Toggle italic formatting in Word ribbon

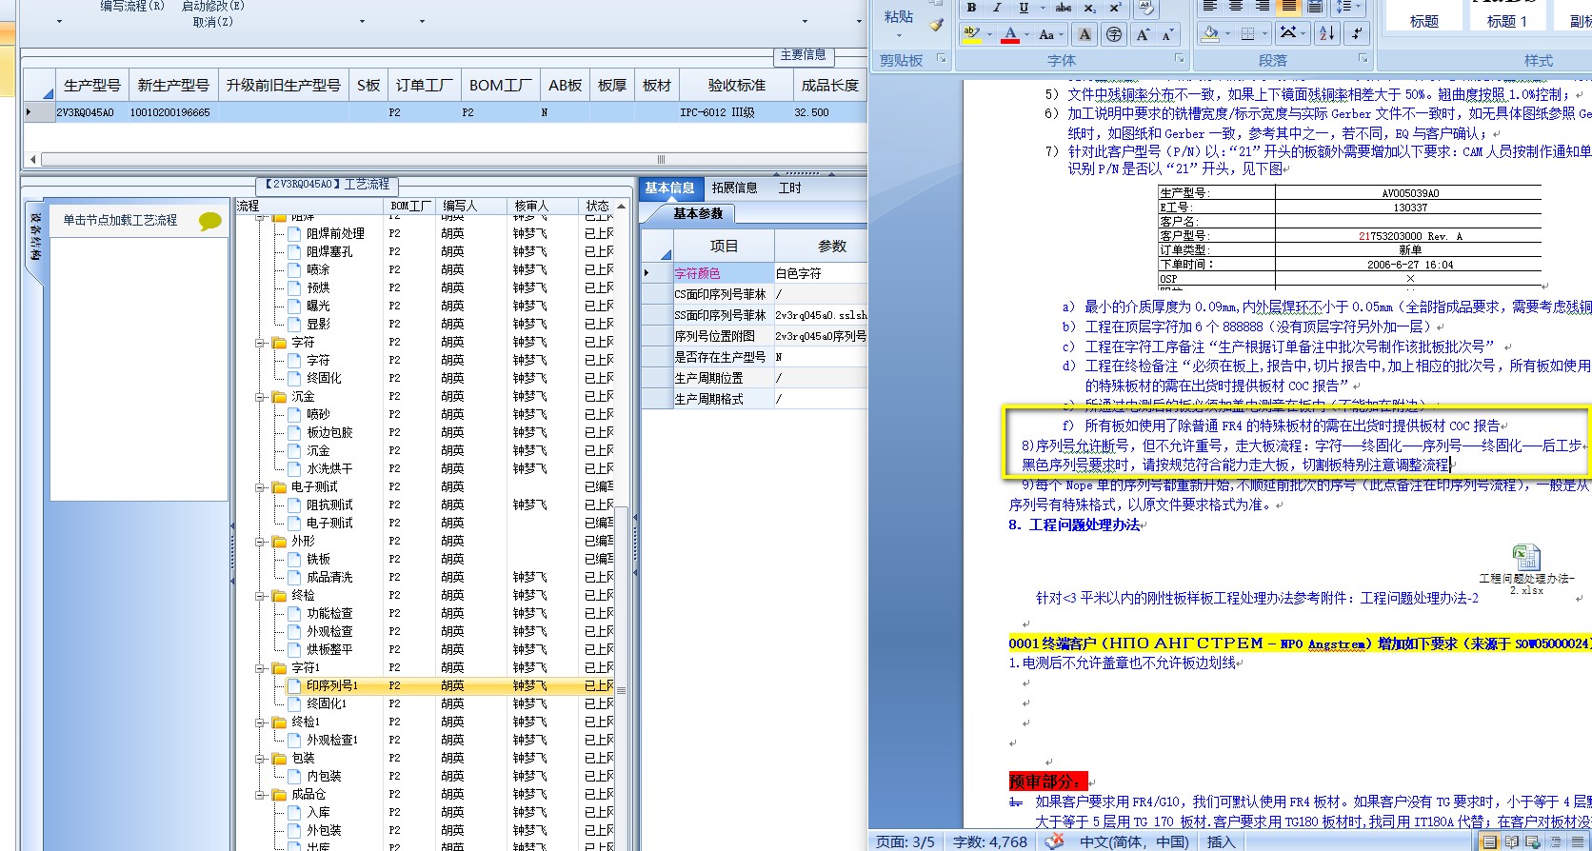coord(997,7)
